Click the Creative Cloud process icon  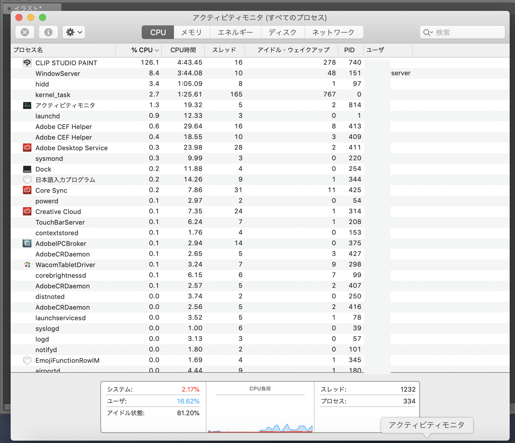[27, 211]
